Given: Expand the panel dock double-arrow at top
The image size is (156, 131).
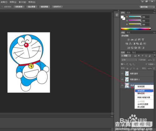Looking at the screenshot, I should tap(118, 10).
